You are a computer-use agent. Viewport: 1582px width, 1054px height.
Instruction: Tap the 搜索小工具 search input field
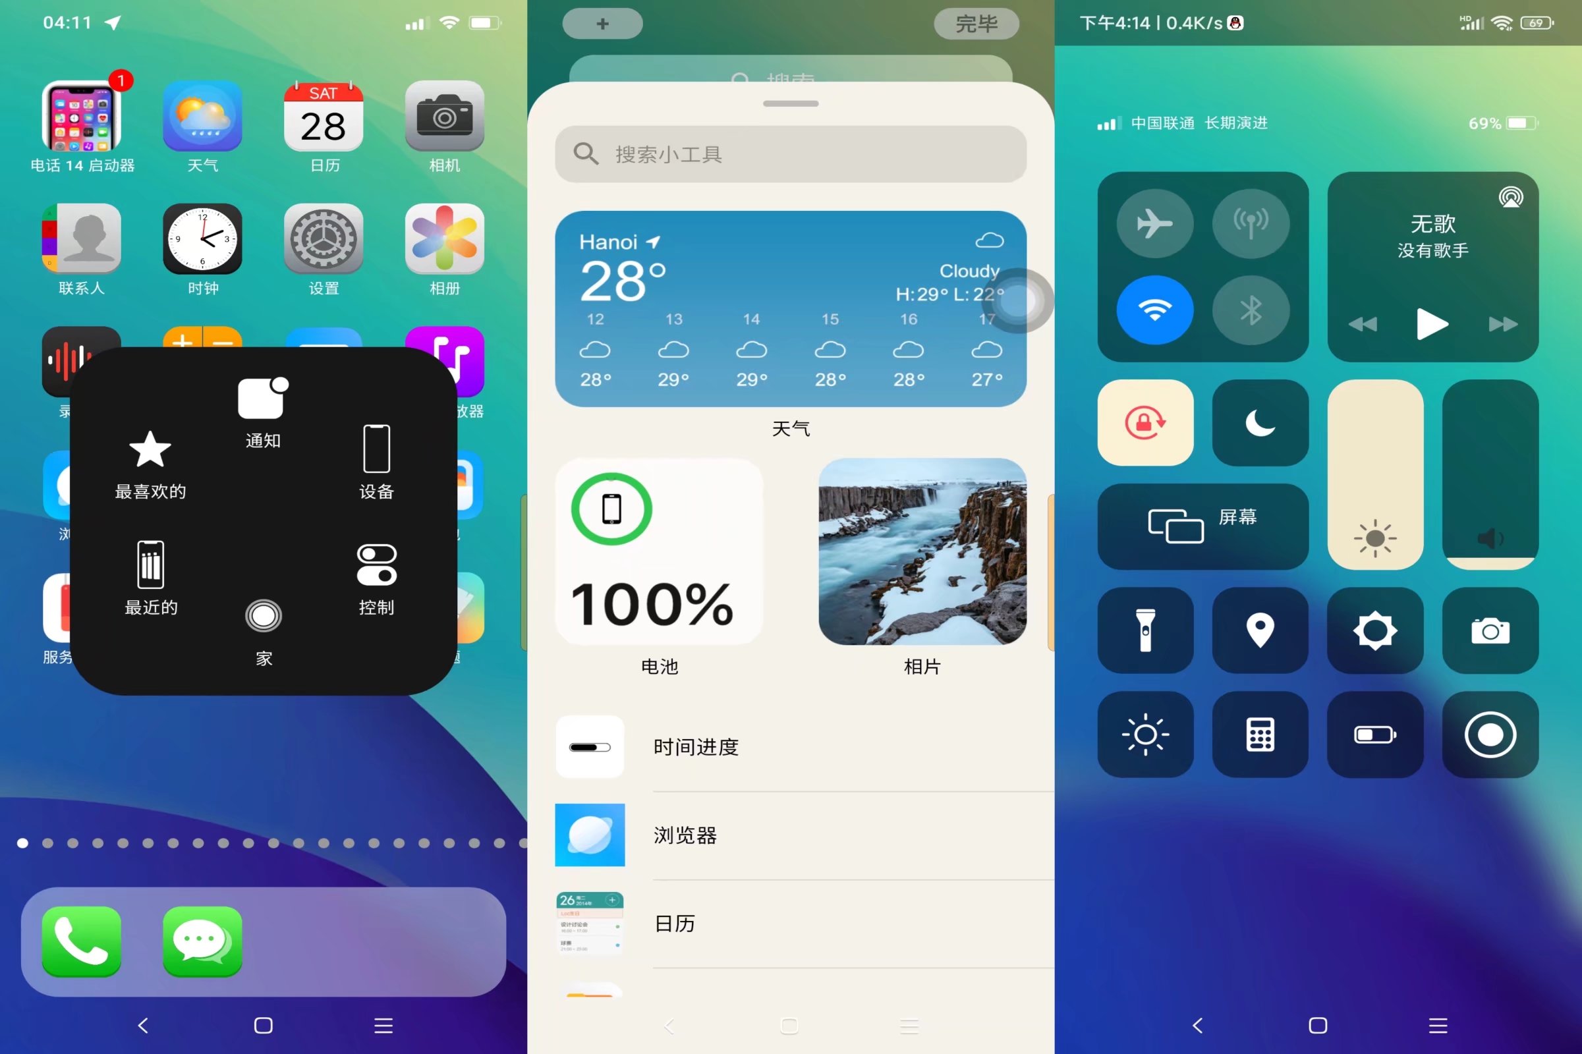(x=791, y=153)
